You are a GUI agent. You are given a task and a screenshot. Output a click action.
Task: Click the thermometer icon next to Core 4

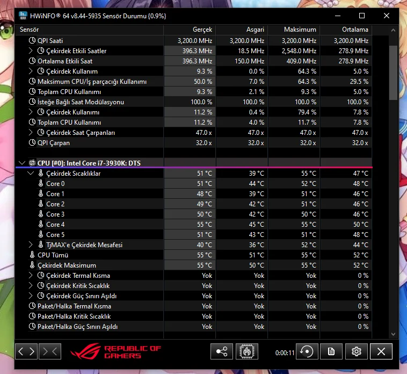click(x=41, y=224)
